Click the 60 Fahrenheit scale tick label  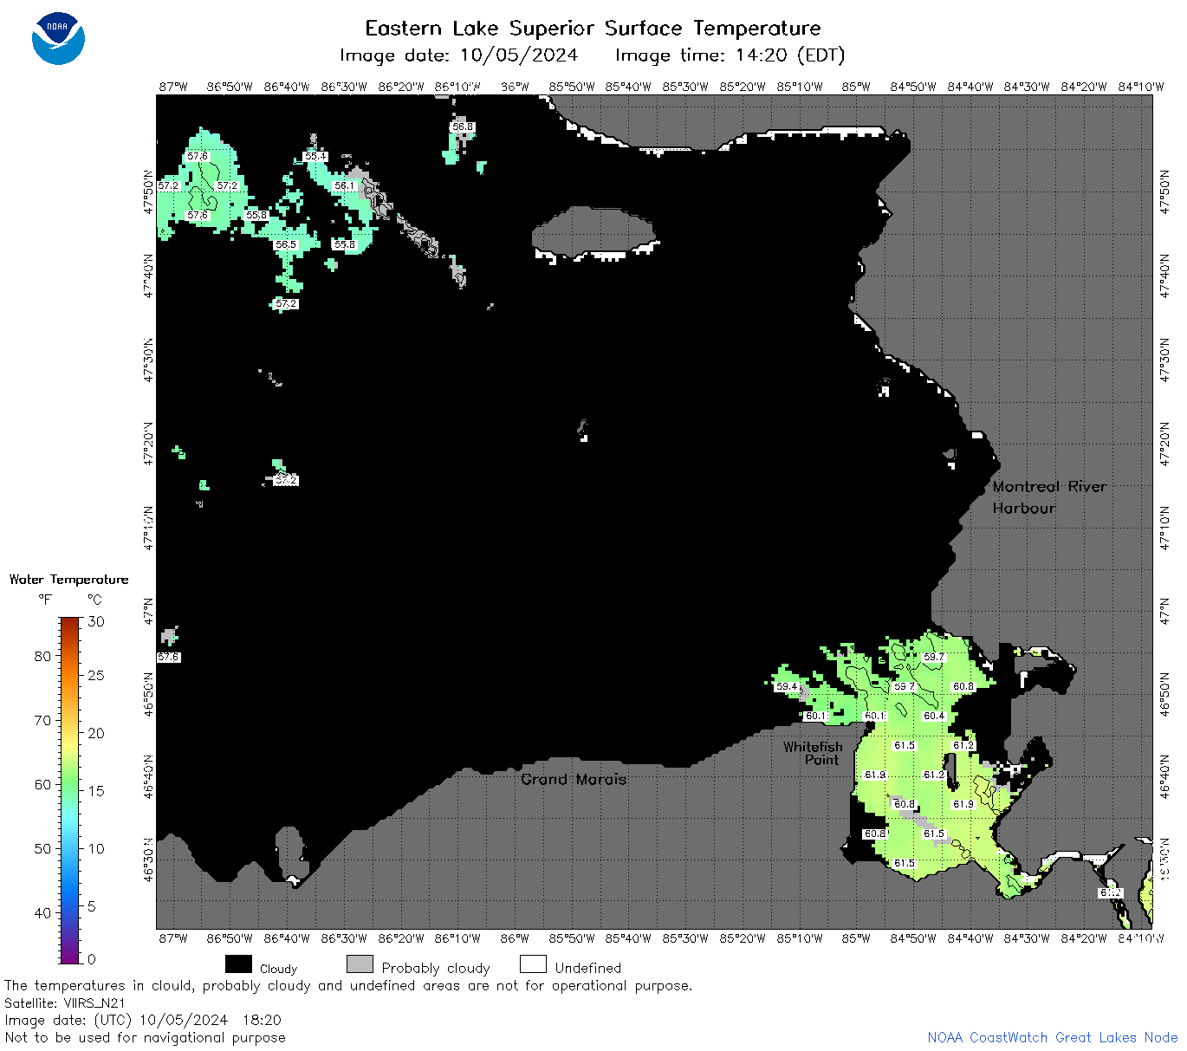pyautogui.click(x=42, y=784)
